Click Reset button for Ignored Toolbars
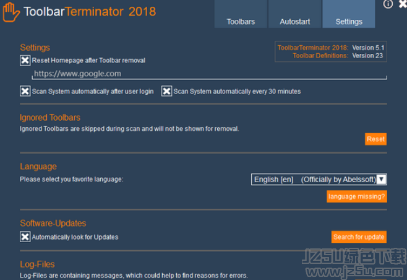Image resolution: width=407 pixels, height=280 pixels. tap(375, 139)
